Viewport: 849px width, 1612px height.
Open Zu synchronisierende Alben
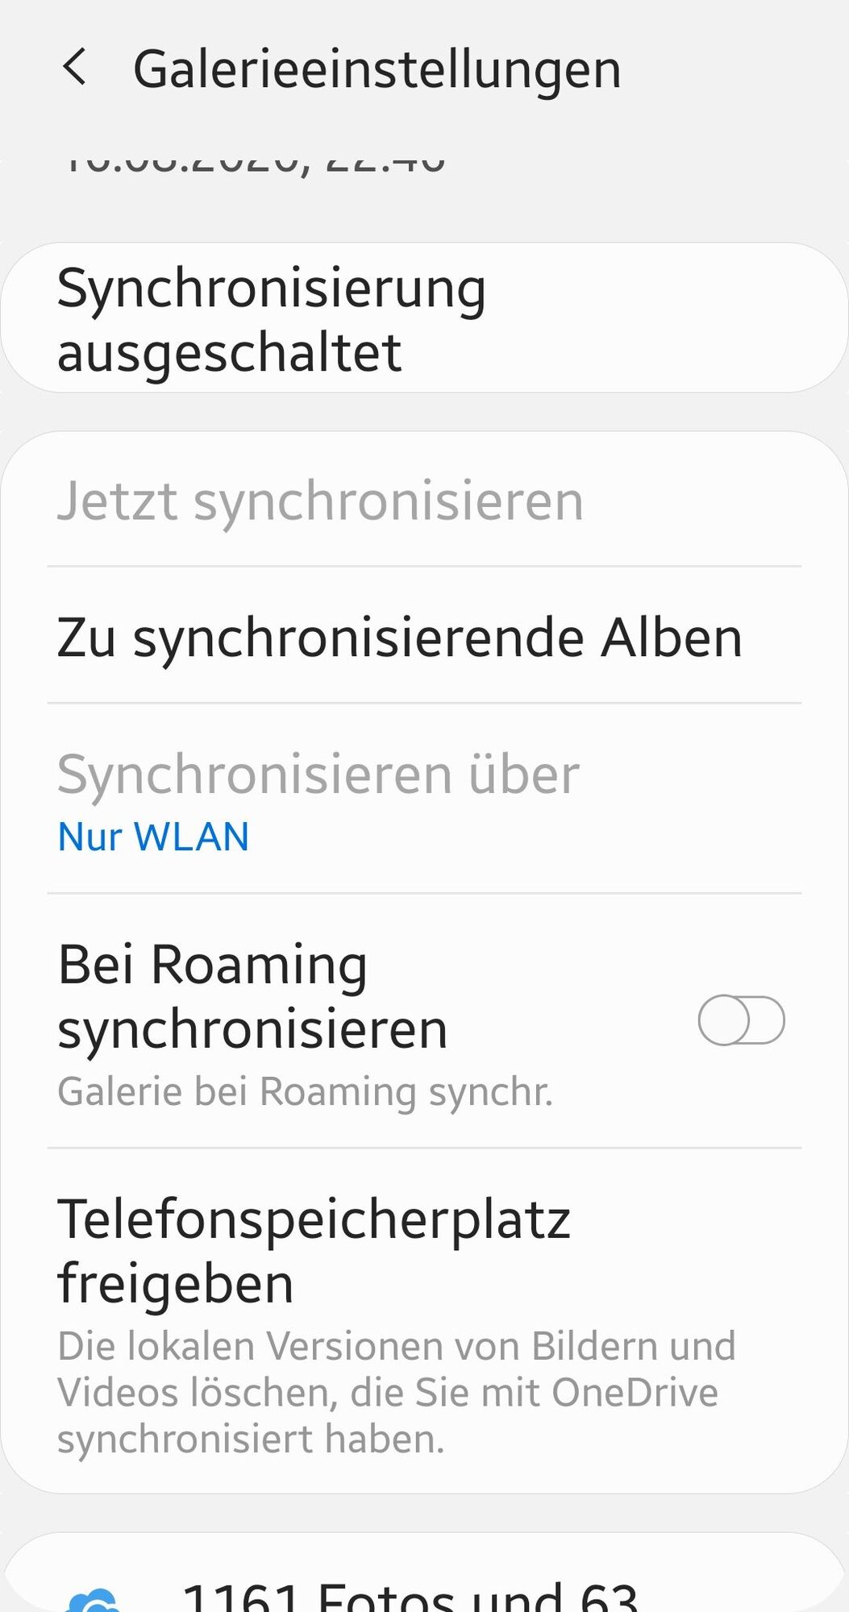click(424, 637)
